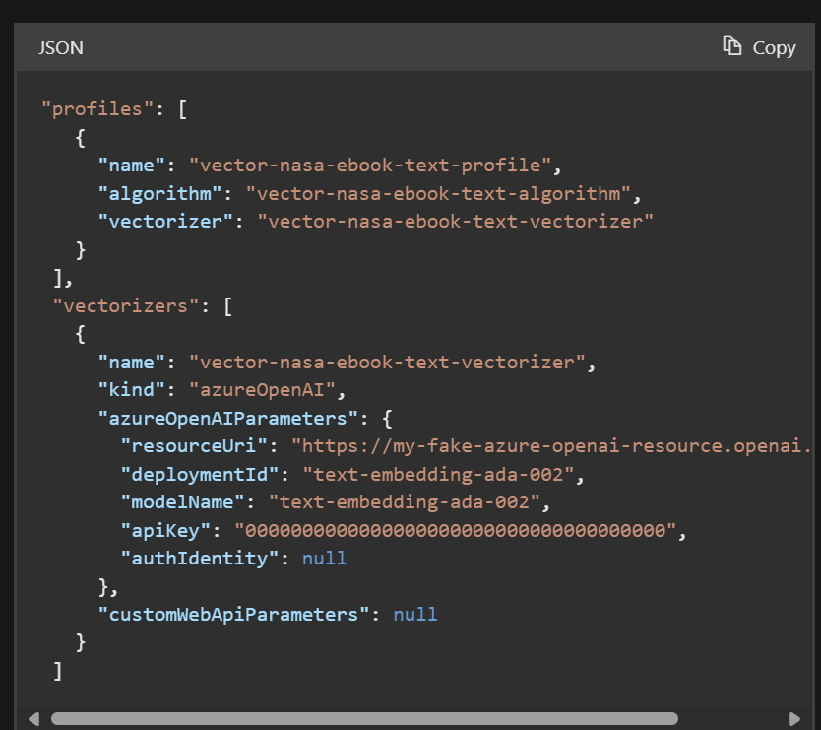This screenshot has width=821, height=730.
Task: Click the all-zeros apiKey value
Action: 455,530
